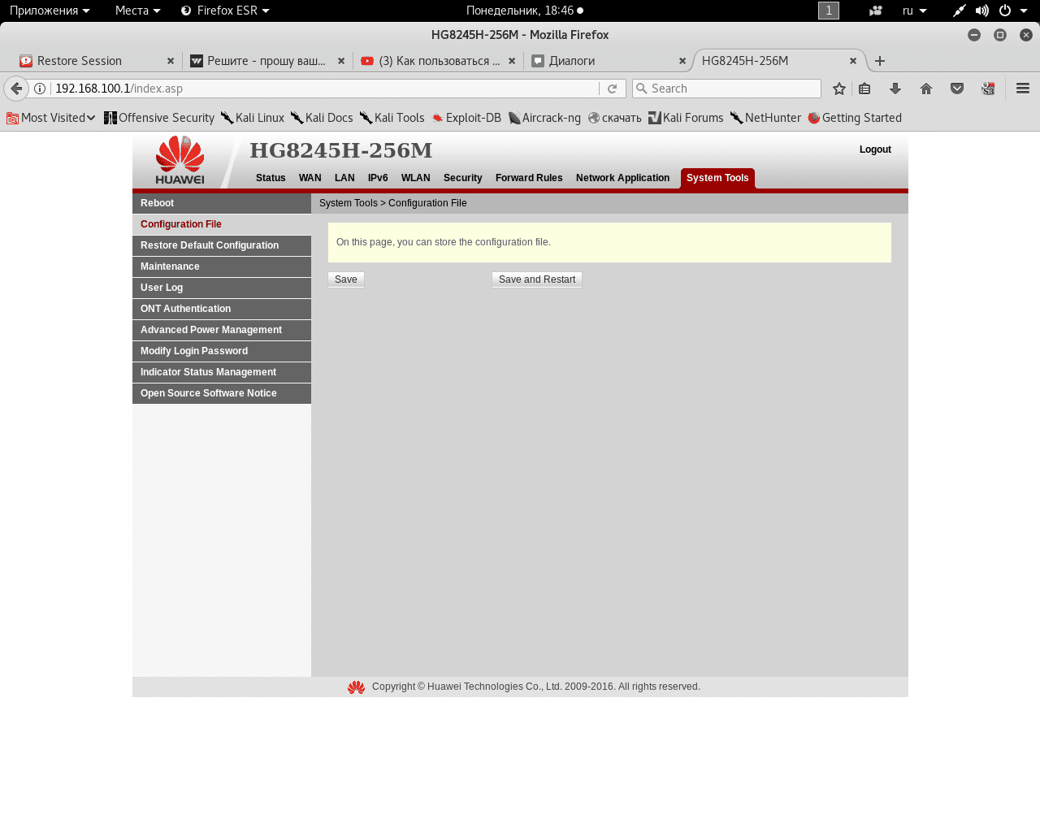Click the address bar URL field
This screenshot has width=1040, height=832.
tap(325, 89)
